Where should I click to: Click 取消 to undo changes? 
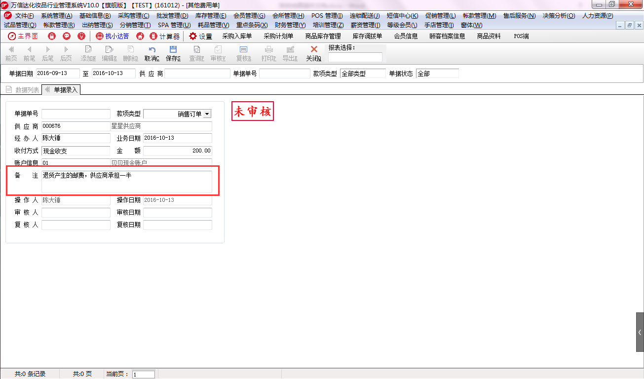point(152,54)
